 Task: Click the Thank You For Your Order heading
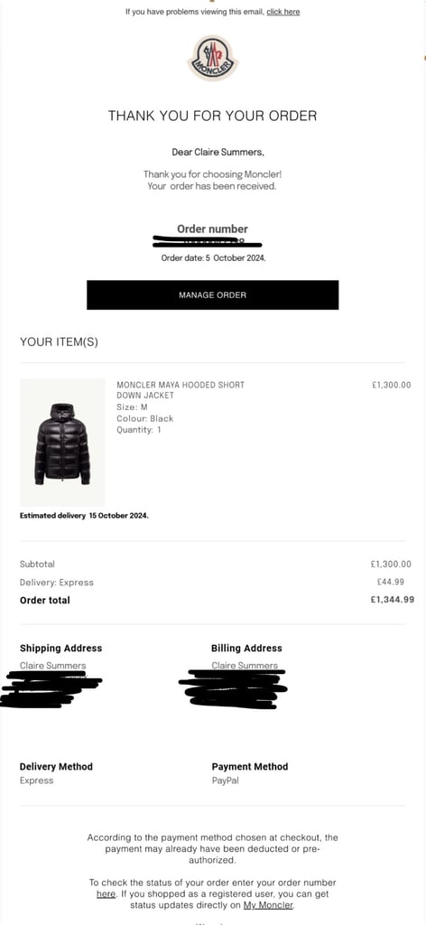click(213, 116)
